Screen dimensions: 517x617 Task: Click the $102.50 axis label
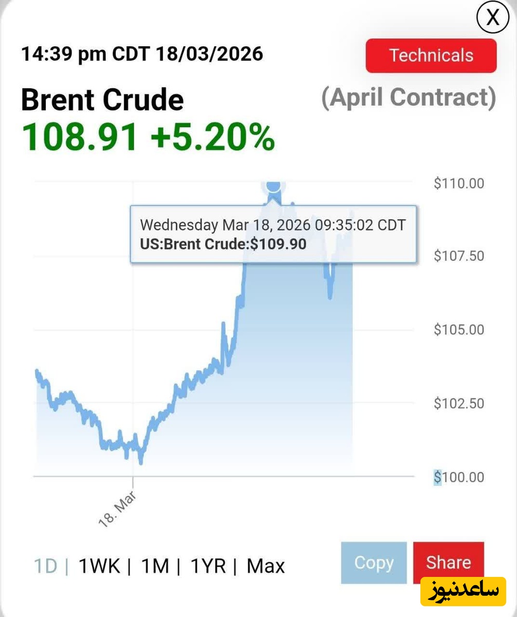coord(458,403)
